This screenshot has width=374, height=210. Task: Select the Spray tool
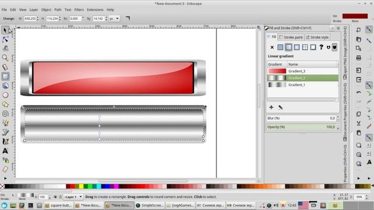click(x=5, y=160)
